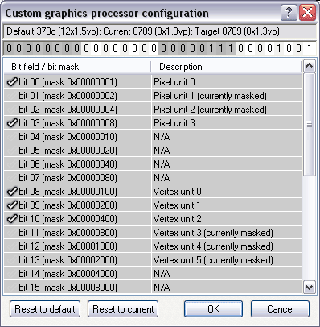
Task: Click the scroll up arrow
Action: tap(310, 66)
